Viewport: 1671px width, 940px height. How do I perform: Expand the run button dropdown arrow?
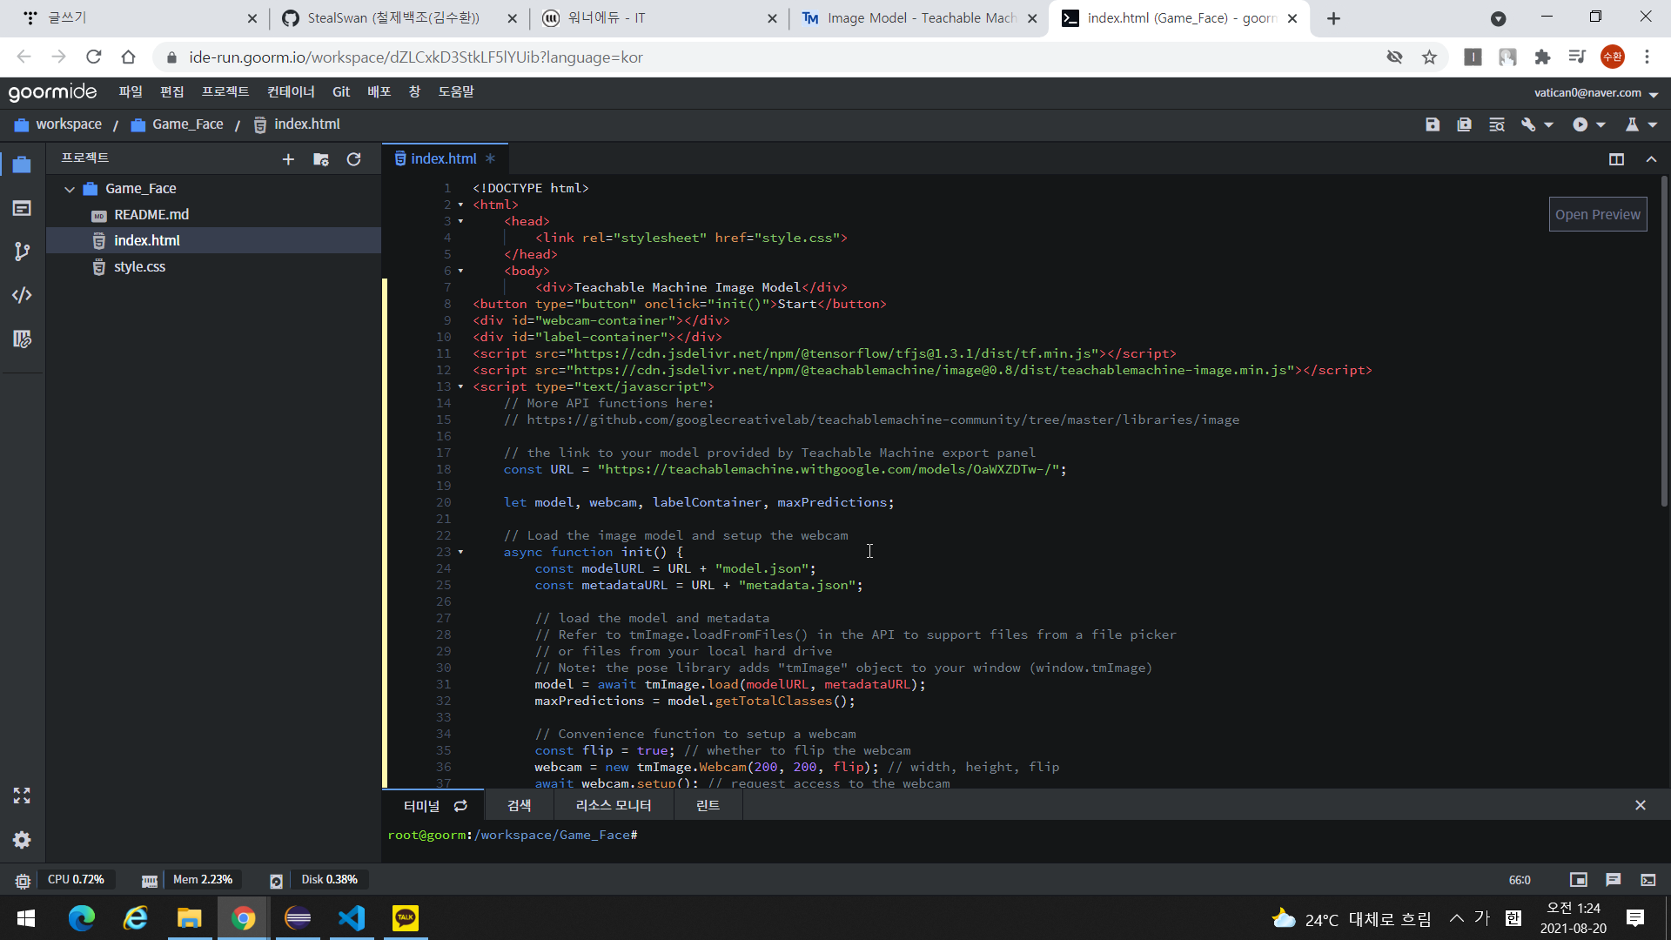click(x=1601, y=125)
